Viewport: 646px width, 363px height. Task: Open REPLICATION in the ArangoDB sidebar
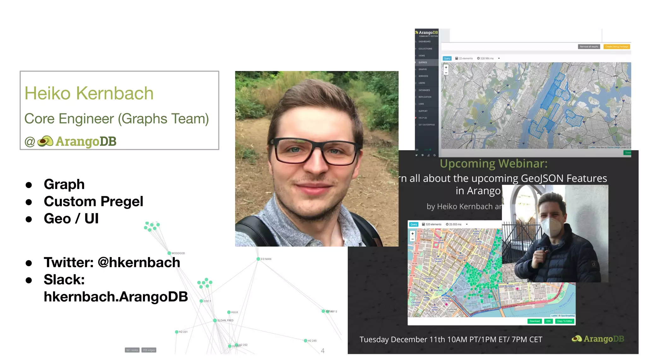[x=425, y=97]
